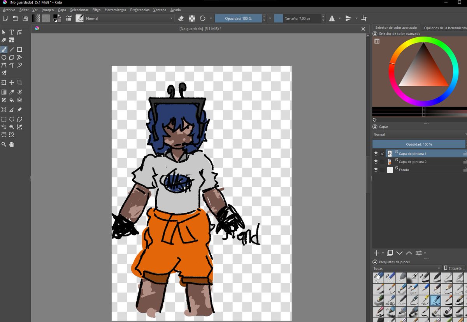Move layer up with the up chevron
467x322 pixels.
(409, 253)
